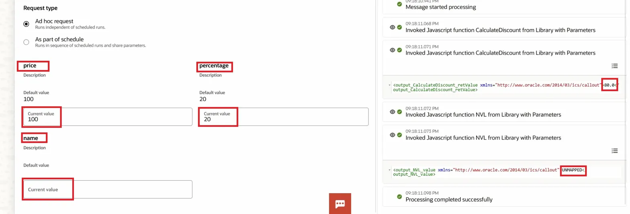This screenshot has width=630, height=214.
Task: Select the Ad hoc request radio button
Action: point(27,24)
